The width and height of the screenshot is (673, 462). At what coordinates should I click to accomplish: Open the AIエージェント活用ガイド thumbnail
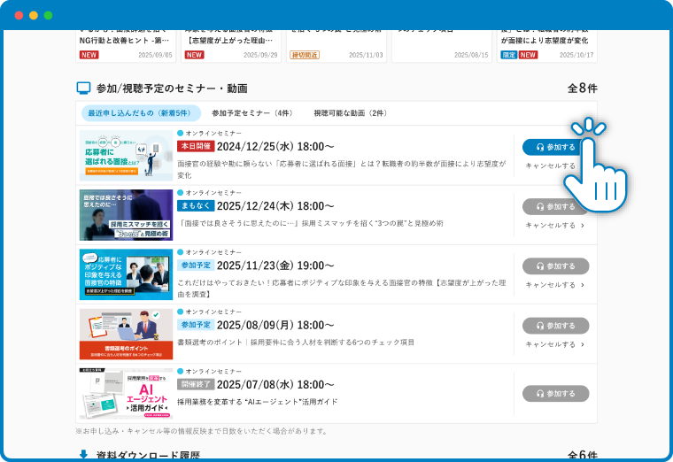point(126,394)
